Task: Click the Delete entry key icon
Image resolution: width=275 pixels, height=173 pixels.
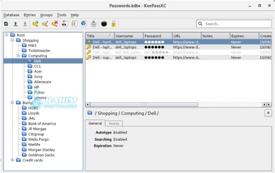Action: click(x=55, y=24)
